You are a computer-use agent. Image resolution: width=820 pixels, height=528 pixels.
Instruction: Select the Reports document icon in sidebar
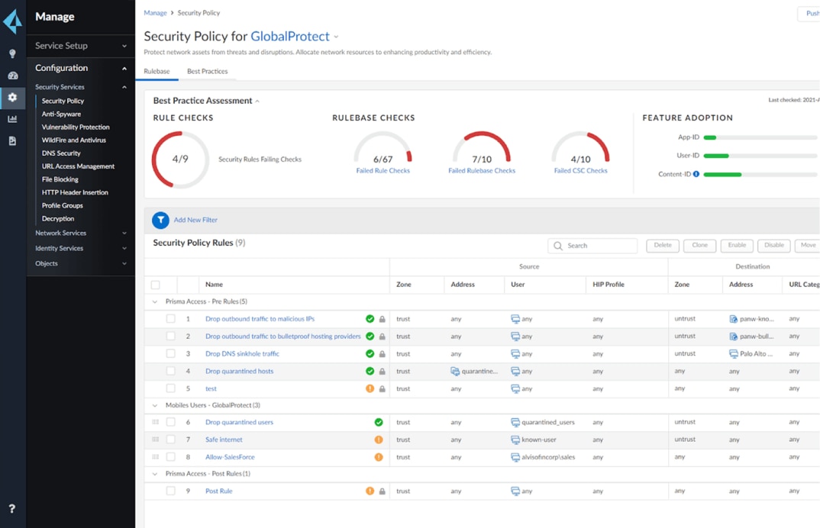[x=12, y=140]
